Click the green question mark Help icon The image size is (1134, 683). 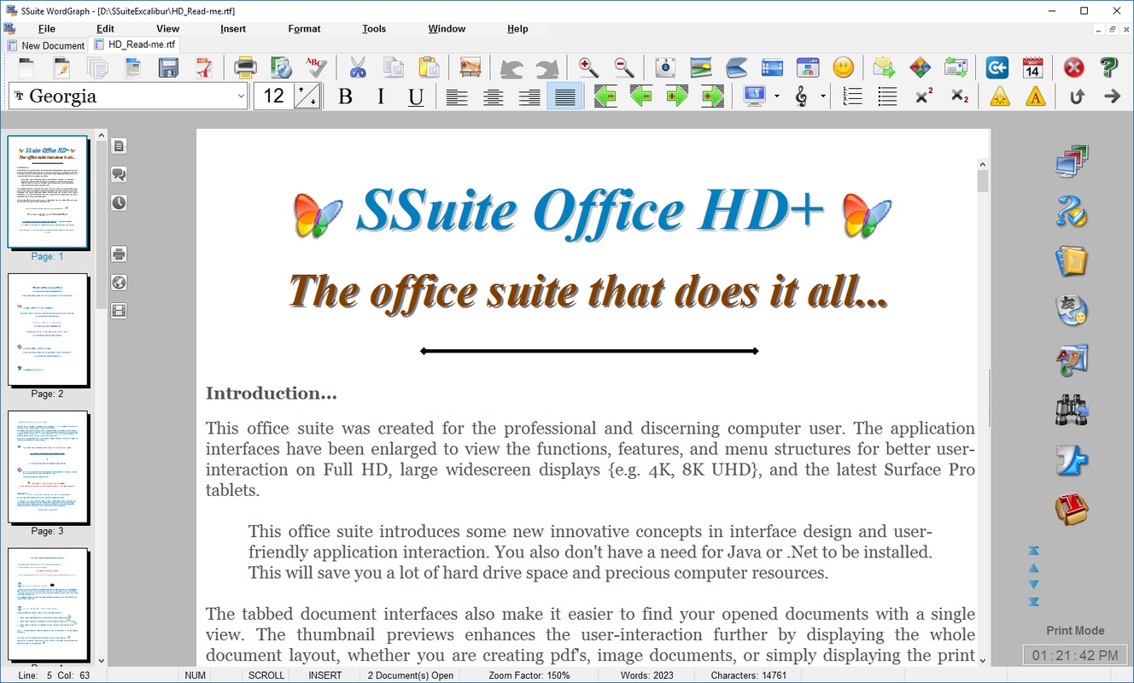point(1109,67)
